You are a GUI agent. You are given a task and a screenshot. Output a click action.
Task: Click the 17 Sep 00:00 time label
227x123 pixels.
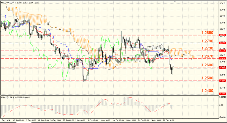(x=31, y=120)
